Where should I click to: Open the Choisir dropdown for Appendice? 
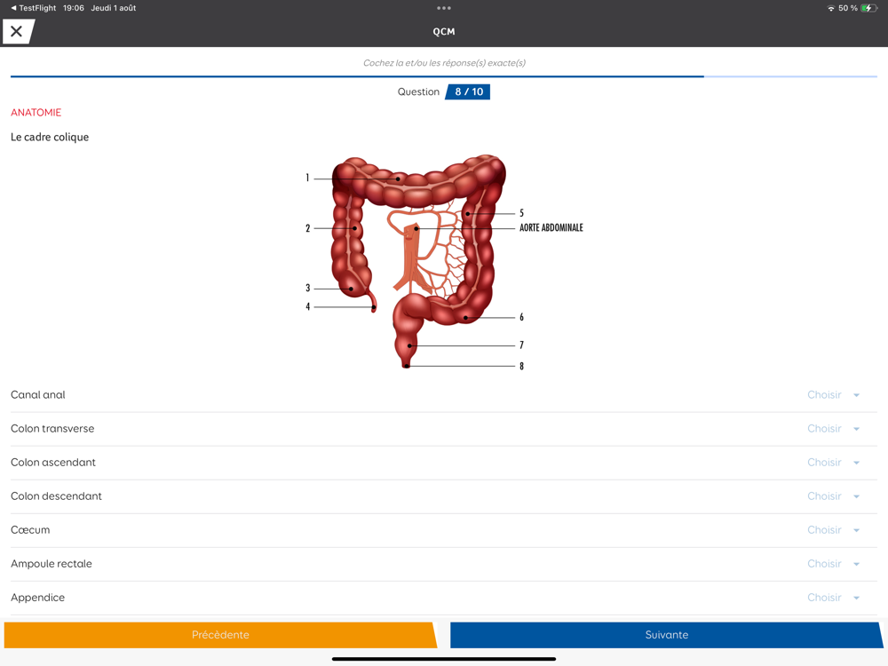pos(833,598)
